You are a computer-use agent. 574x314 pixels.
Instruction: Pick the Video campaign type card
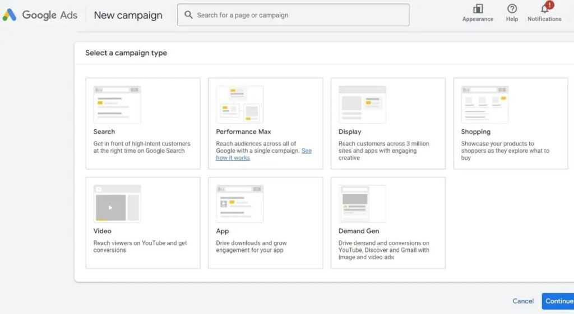[143, 223]
